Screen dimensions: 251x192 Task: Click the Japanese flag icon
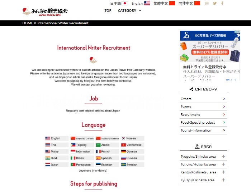click(x=125, y=3)
